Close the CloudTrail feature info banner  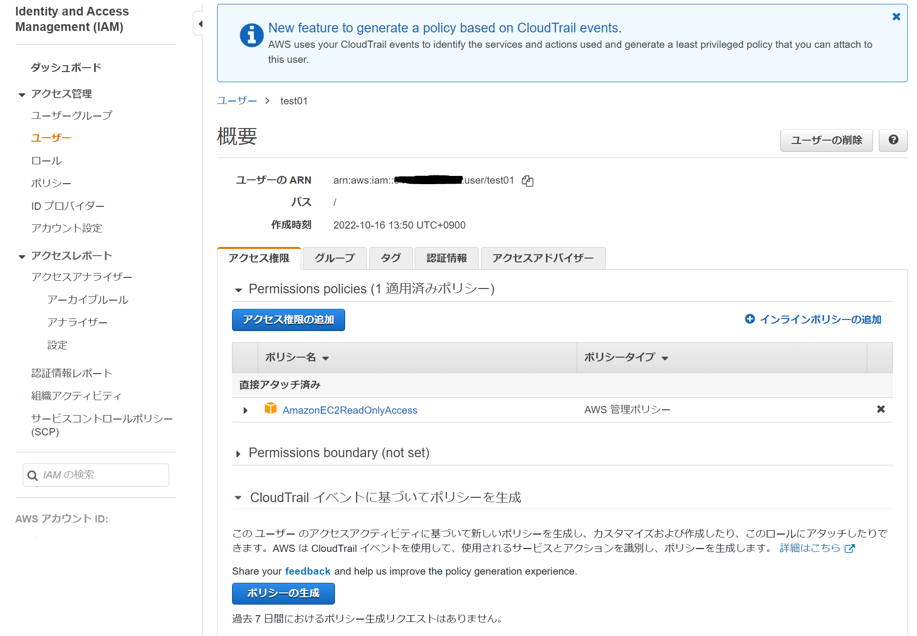coord(896,17)
